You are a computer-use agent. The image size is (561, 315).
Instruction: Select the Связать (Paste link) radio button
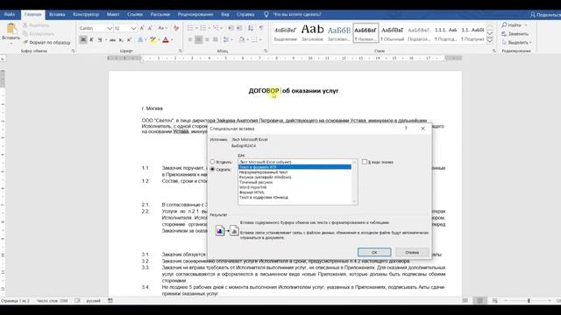[x=212, y=169]
